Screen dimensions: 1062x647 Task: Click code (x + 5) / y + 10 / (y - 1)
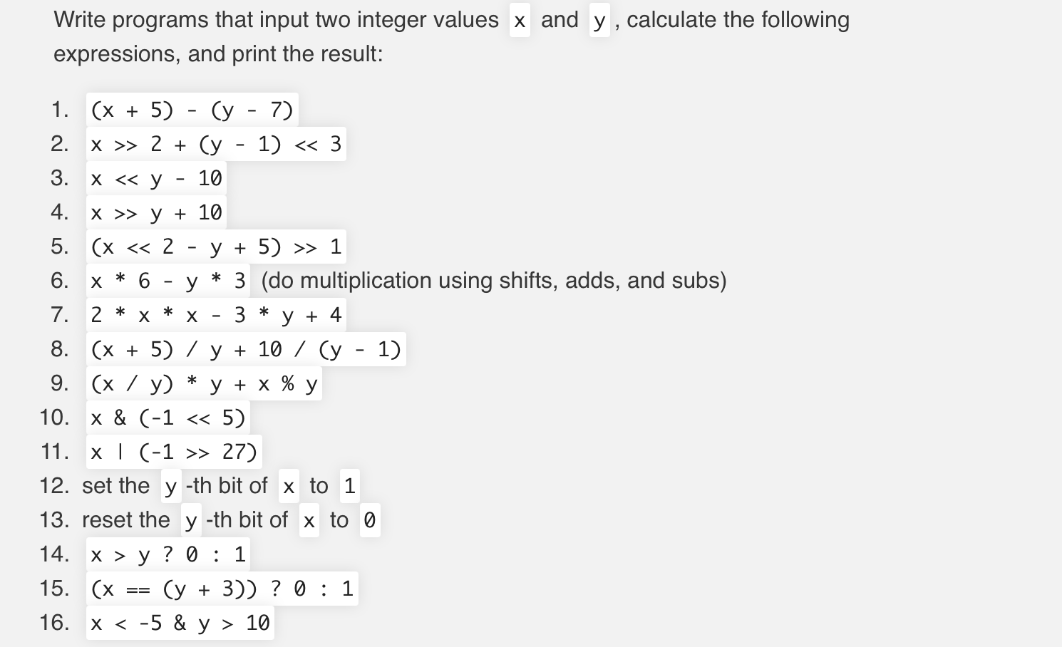(246, 349)
